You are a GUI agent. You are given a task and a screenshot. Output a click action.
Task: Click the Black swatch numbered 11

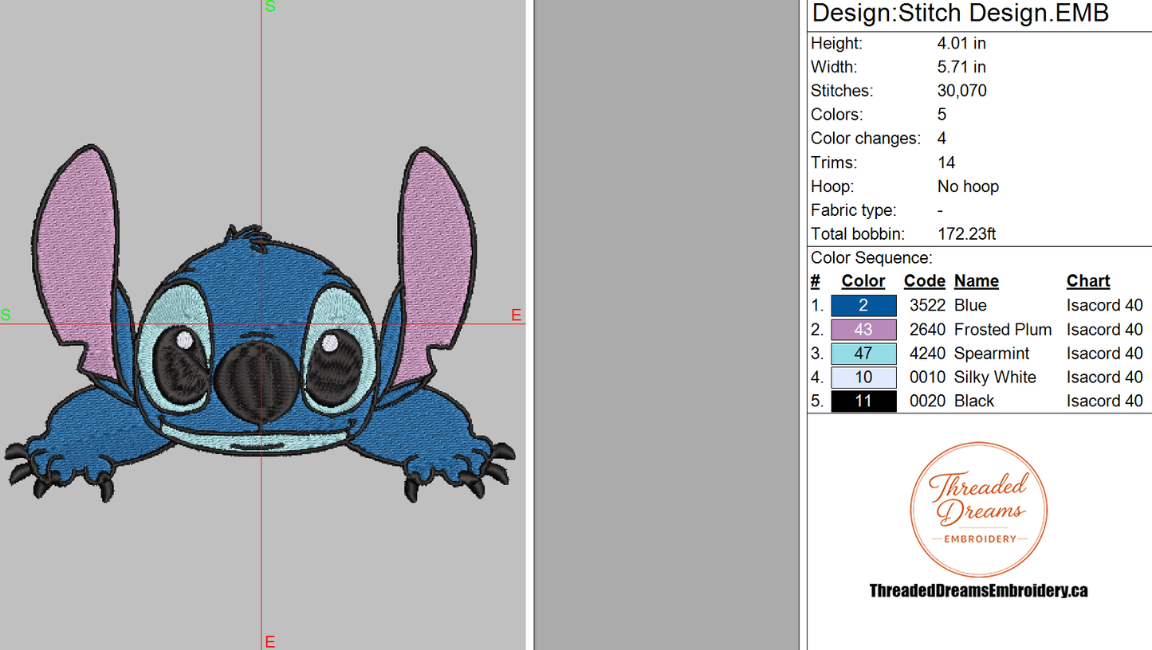pos(863,401)
